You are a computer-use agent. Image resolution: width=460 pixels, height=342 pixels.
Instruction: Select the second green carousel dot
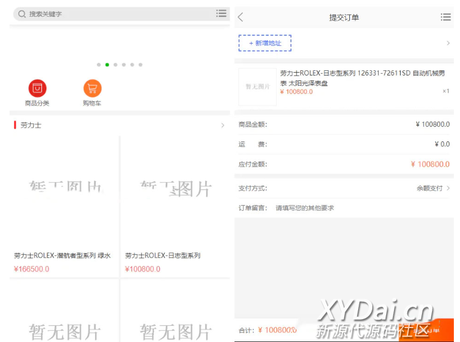pos(107,65)
